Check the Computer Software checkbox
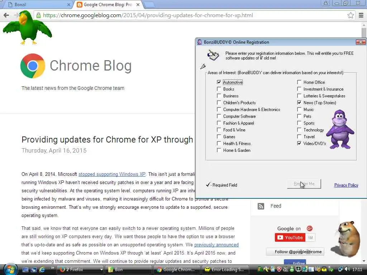367x275 pixels. point(219,116)
